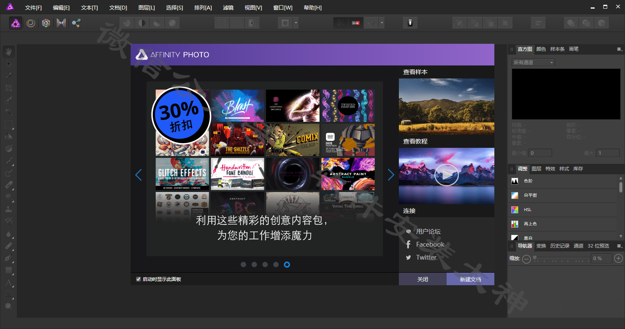Screen dimensions: 625x329
Task: Select the Selection Brush tool
Action: [x=9, y=101]
